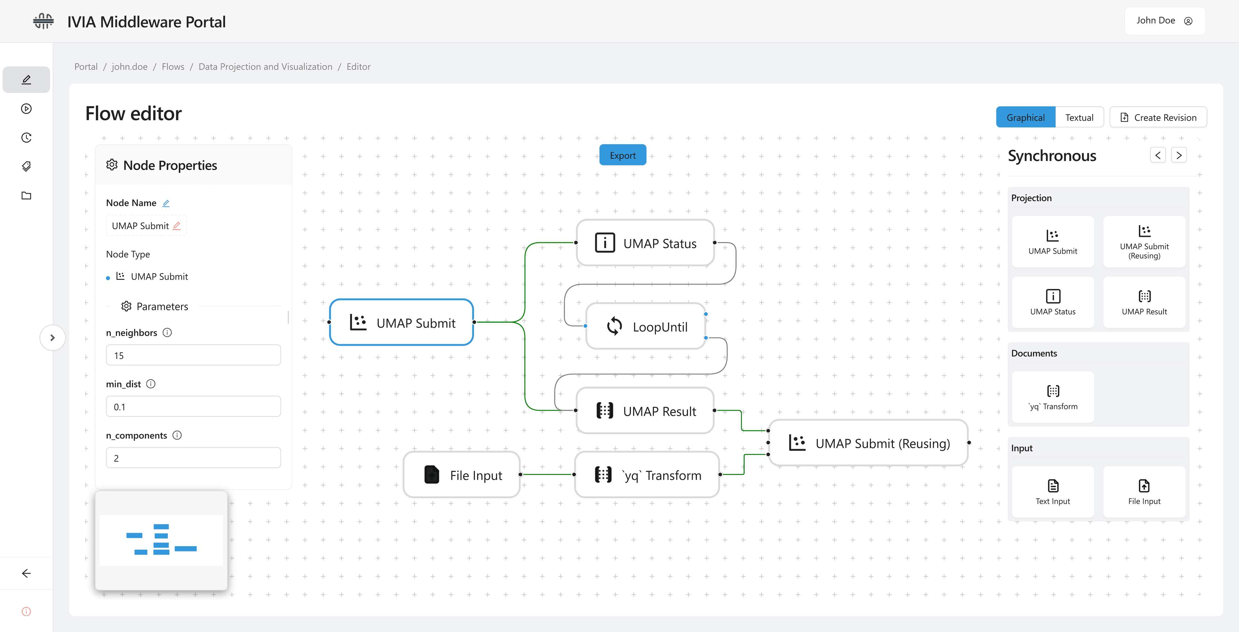Click the Create Revision button
Screen dimensions: 1239x632
1158,117
